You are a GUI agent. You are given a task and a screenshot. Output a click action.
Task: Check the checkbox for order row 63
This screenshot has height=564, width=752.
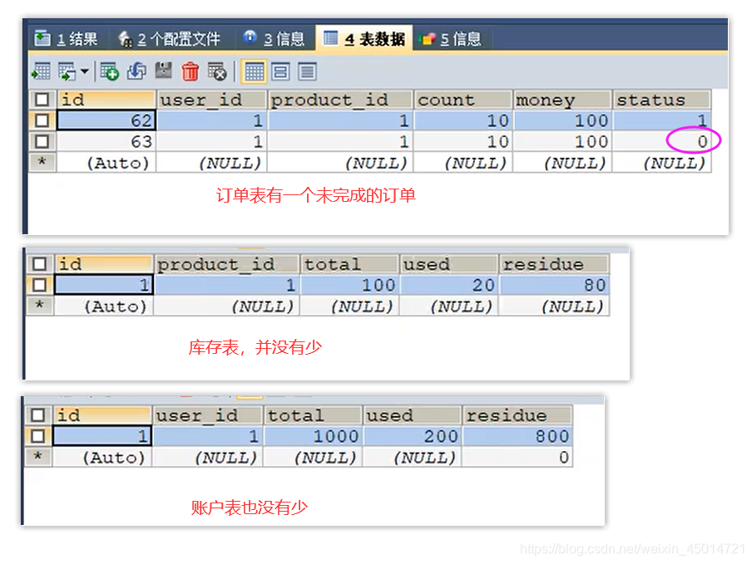(x=42, y=141)
